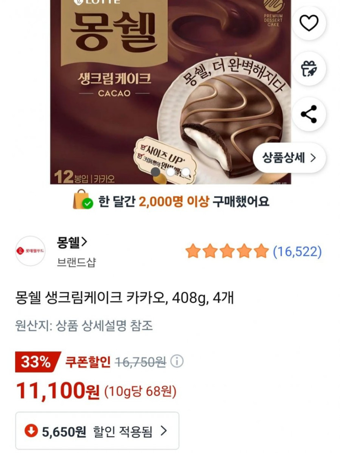Expand chevron beside 할인 적용됨

(164, 431)
